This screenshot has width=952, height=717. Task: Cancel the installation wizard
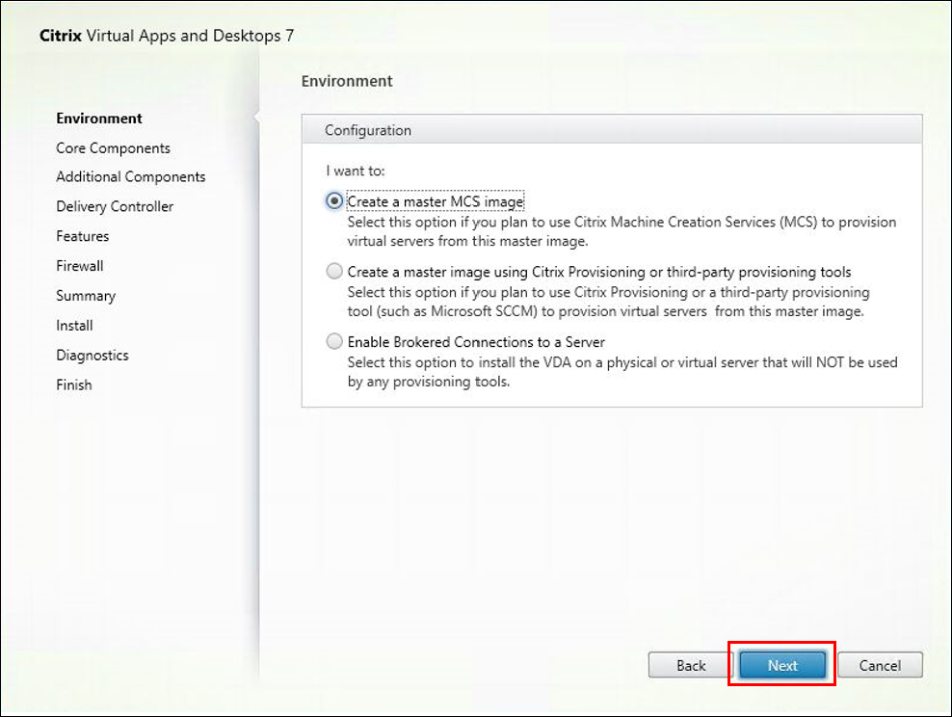coord(880,665)
